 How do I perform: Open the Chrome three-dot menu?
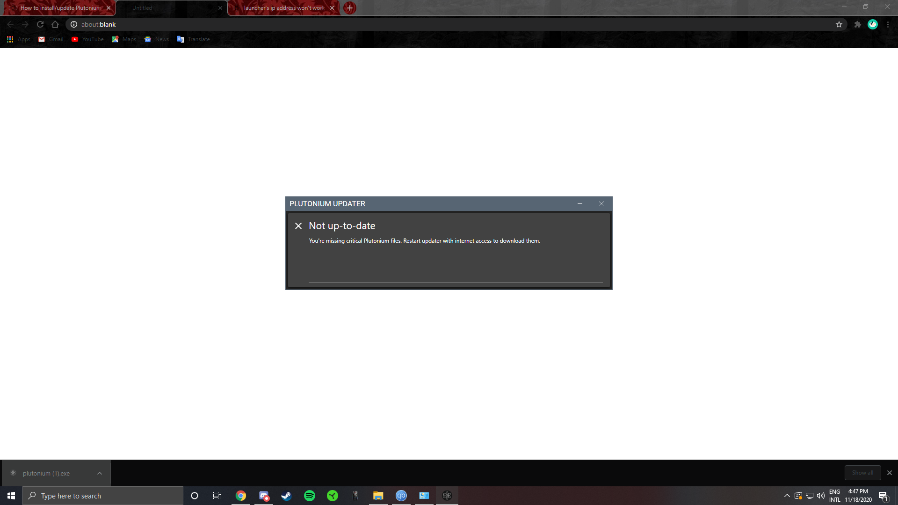[x=888, y=24]
